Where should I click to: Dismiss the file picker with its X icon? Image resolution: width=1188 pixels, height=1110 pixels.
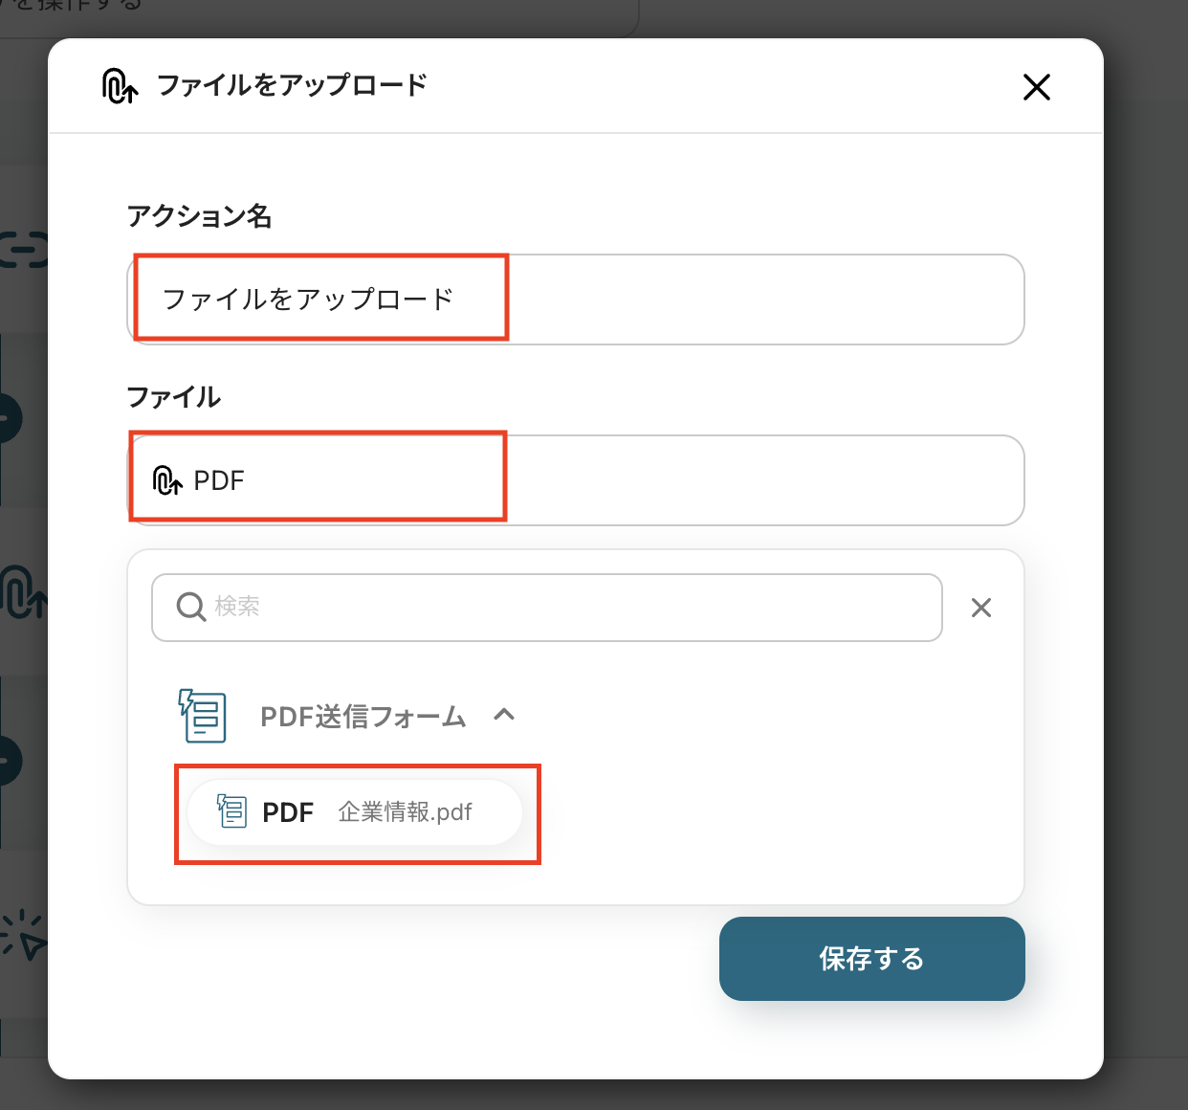[x=980, y=608]
